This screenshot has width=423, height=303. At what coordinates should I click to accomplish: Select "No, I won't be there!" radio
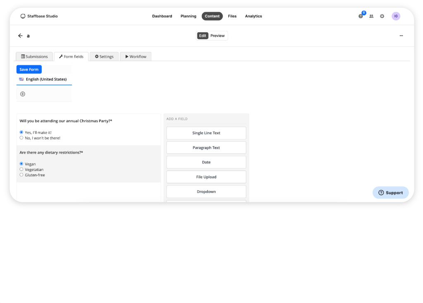[21, 138]
